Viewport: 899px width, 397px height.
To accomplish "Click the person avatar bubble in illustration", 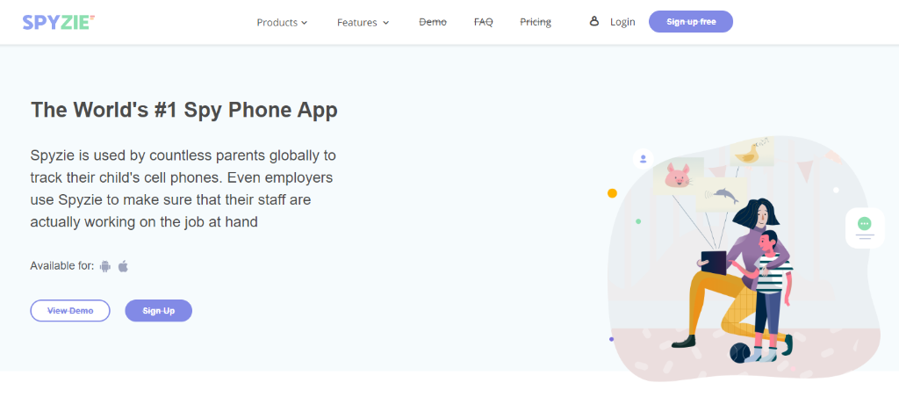I will pyautogui.click(x=644, y=158).
